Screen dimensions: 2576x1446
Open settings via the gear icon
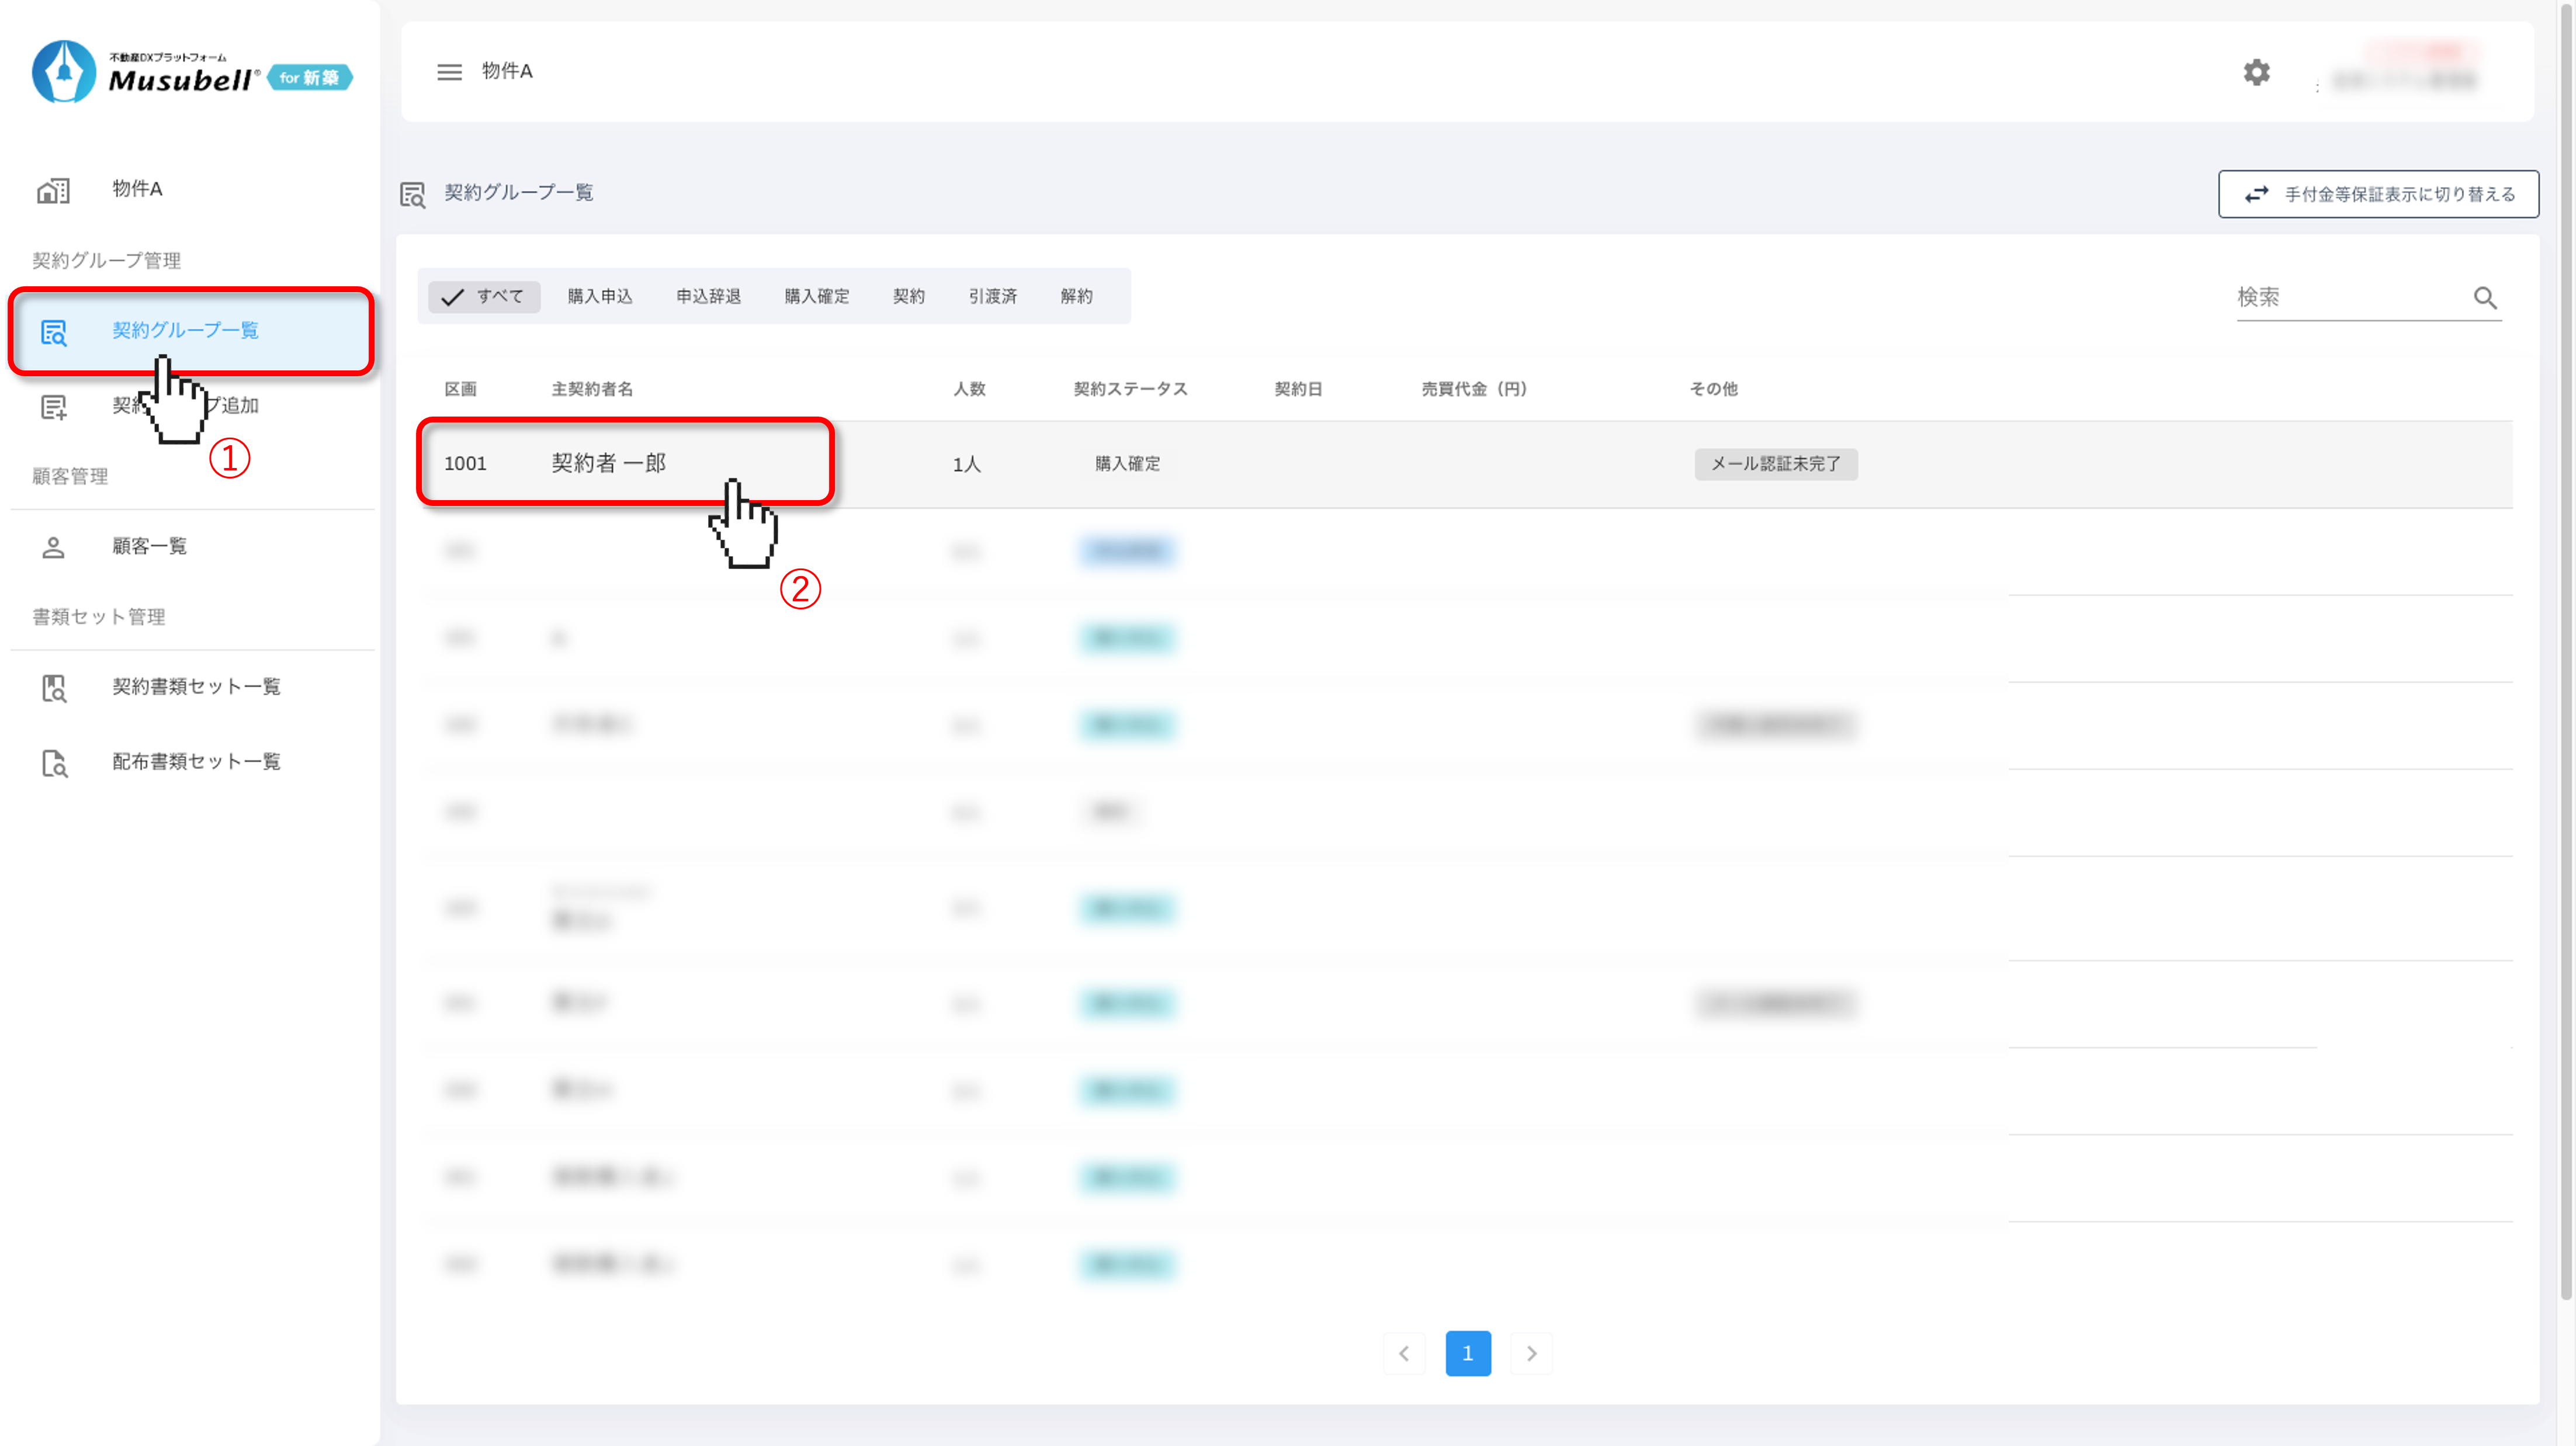[x=2256, y=72]
